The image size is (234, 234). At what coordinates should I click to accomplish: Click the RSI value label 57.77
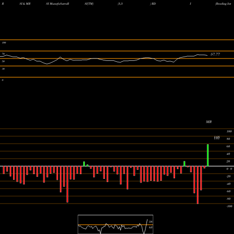point(215,54)
